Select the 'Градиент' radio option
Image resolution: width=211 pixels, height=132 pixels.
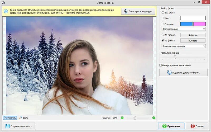(x=163, y=24)
